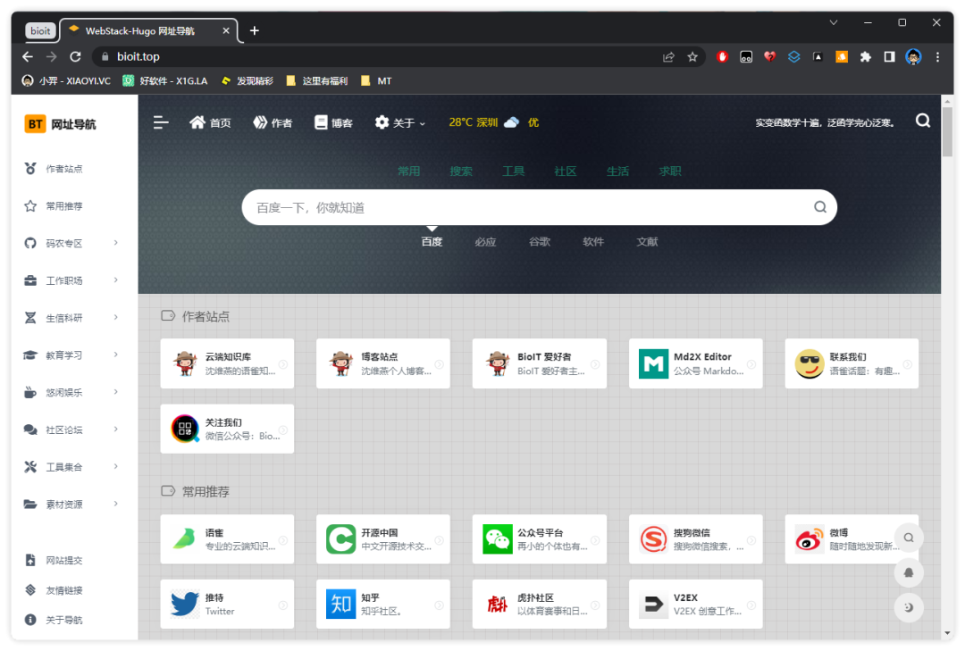Image resolution: width=965 pixels, height=651 pixels.
Task: Open the 搜狗微信 card
Action: (695, 539)
